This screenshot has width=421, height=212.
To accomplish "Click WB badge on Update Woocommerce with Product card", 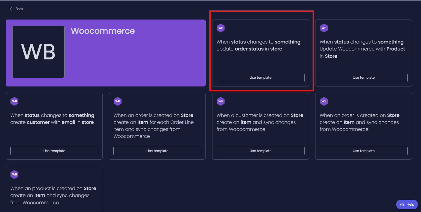I will 324,28.
